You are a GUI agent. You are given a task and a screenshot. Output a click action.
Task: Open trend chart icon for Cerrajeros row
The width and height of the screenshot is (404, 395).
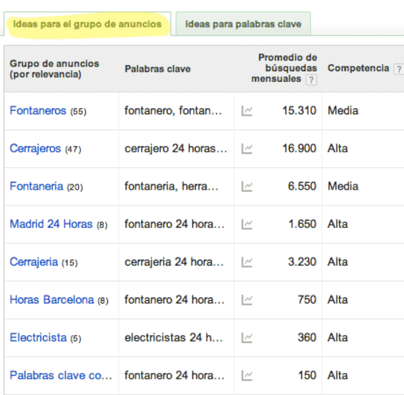click(x=247, y=149)
